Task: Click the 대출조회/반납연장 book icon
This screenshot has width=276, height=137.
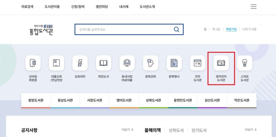Action: point(57,63)
